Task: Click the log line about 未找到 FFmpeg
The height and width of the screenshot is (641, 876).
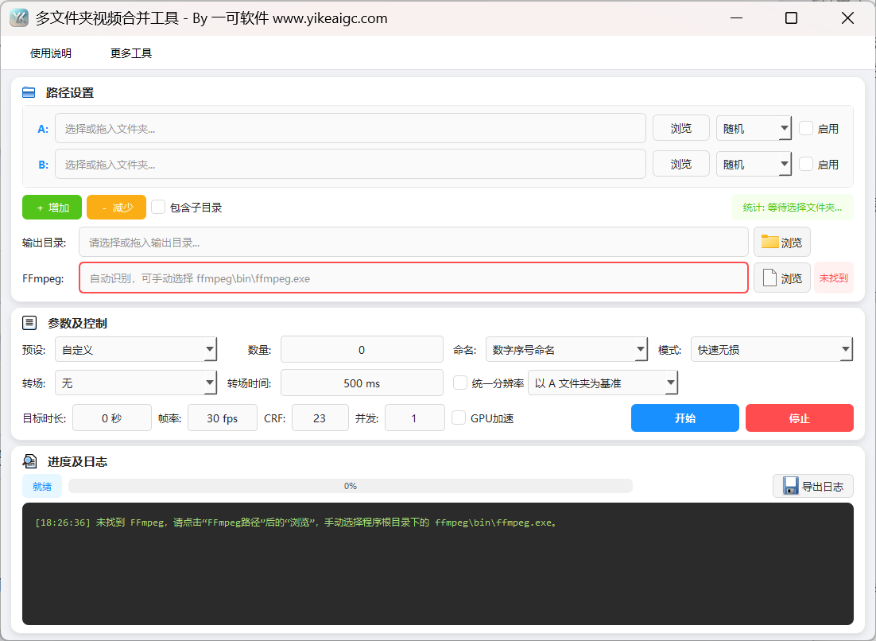Action: pos(296,523)
